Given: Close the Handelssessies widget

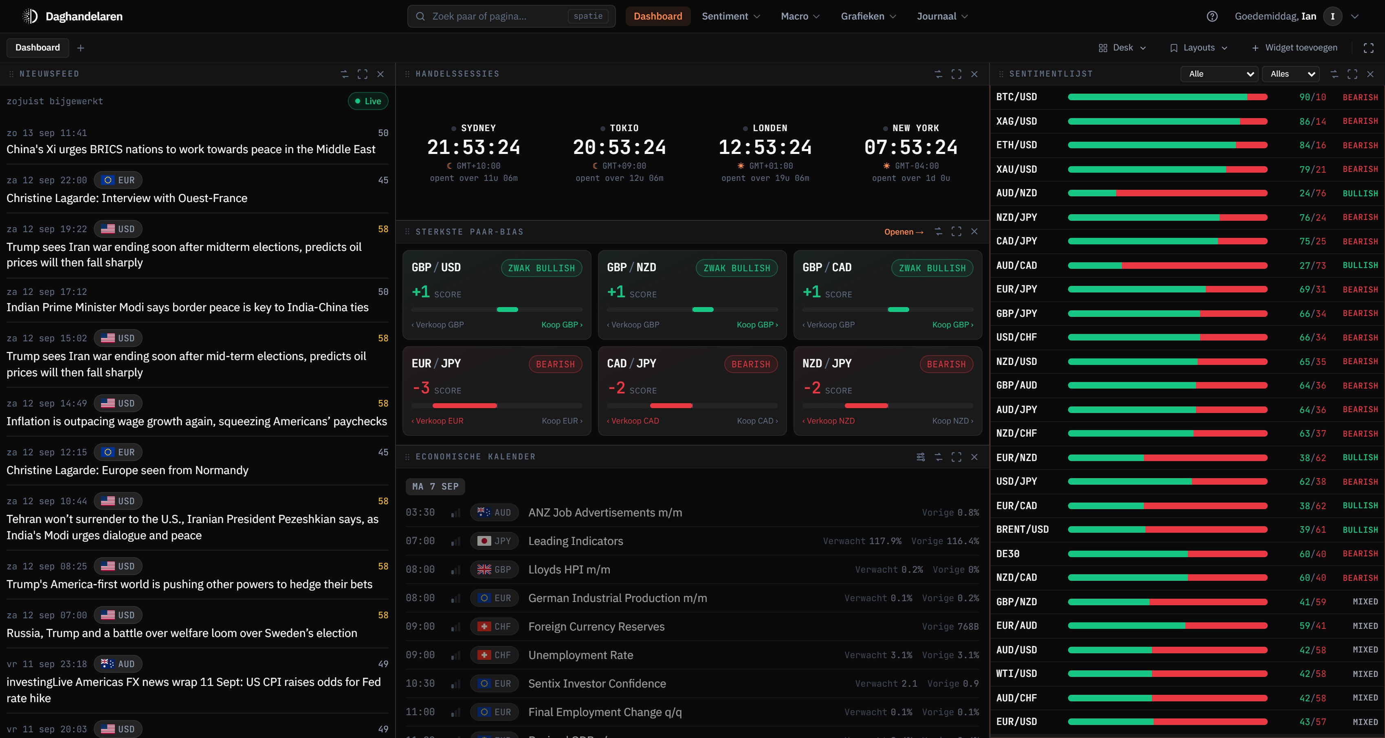Looking at the screenshot, I should (x=974, y=74).
